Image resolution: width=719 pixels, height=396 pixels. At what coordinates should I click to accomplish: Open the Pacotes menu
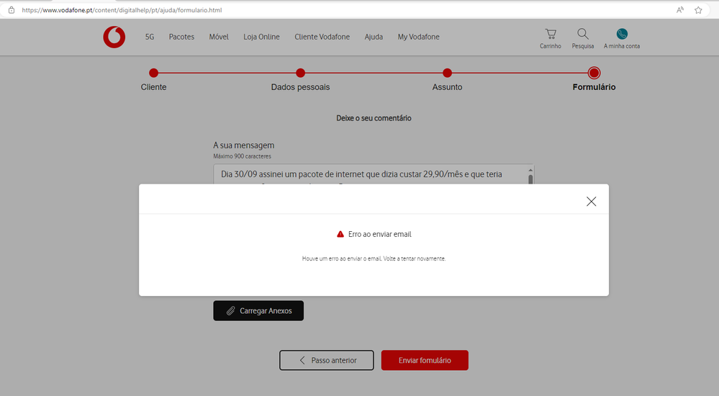click(x=181, y=37)
